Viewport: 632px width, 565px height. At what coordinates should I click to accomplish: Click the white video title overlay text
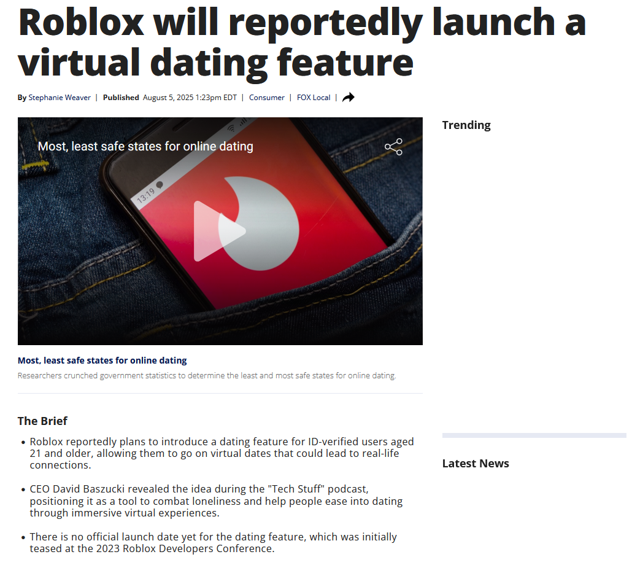pos(145,146)
